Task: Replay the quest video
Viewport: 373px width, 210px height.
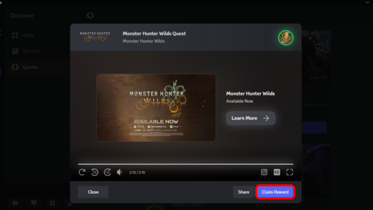Action: point(82,172)
